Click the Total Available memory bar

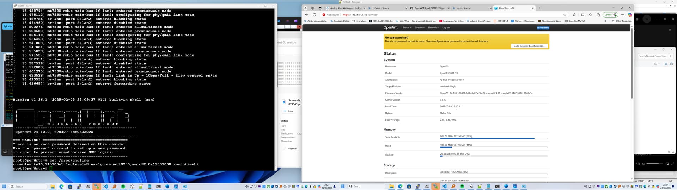click(494, 138)
